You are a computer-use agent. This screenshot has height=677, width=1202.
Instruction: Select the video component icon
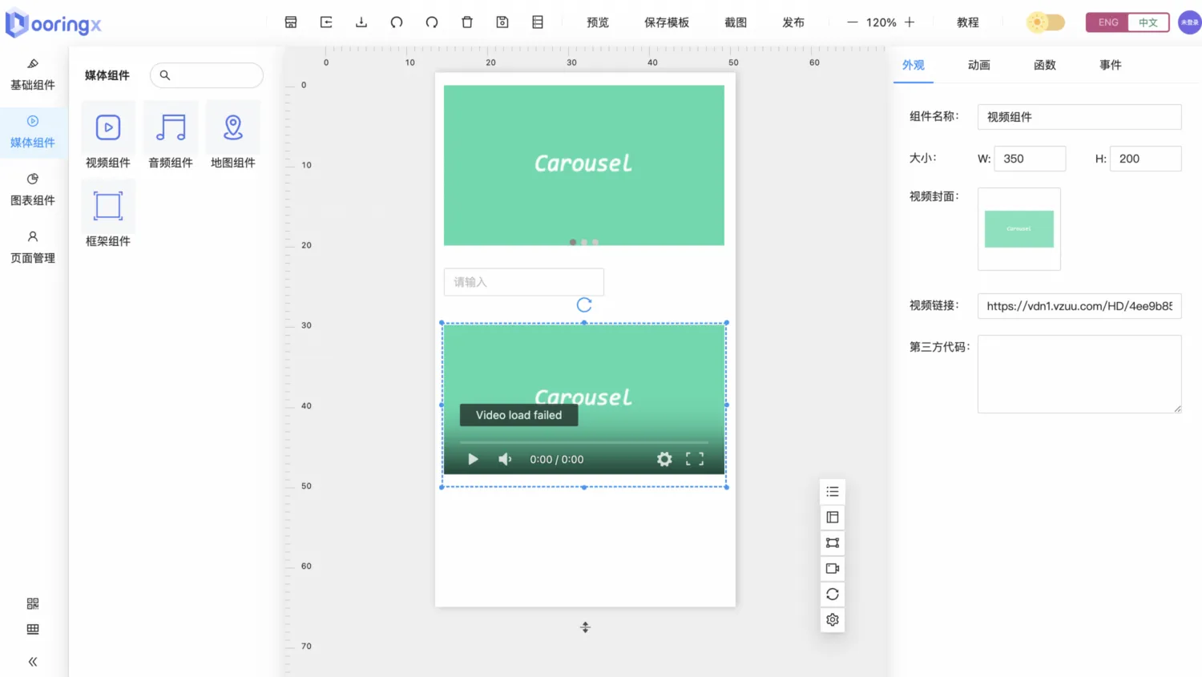[x=108, y=127]
